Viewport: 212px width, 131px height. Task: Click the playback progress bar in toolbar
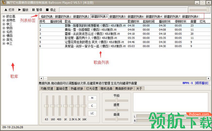pyautogui.click(x=123, y=10)
